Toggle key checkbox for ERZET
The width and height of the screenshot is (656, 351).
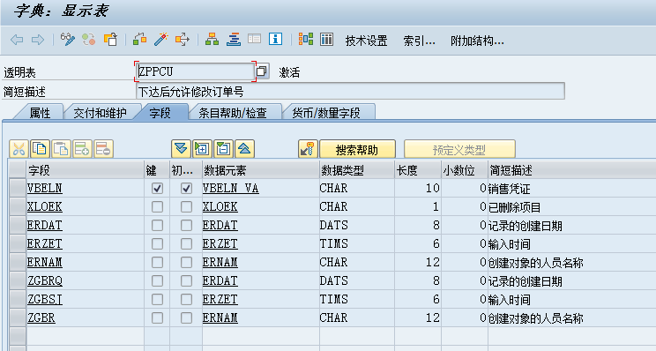157,244
